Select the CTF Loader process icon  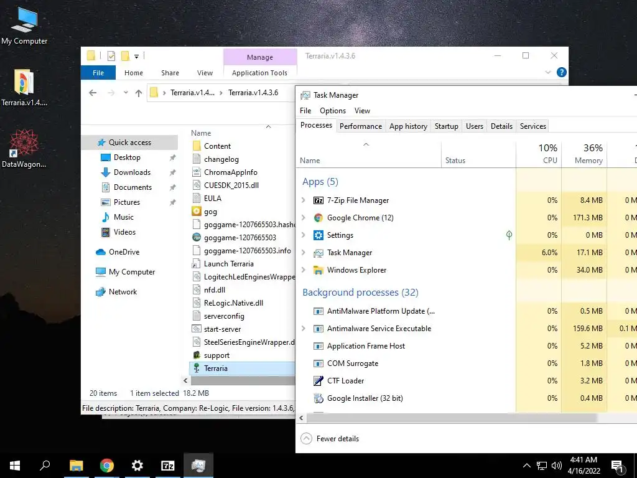click(318, 381)
